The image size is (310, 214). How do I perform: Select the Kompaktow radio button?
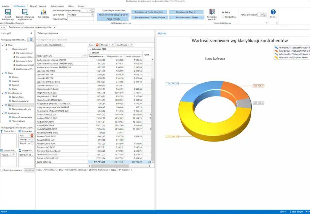[223, 17]
